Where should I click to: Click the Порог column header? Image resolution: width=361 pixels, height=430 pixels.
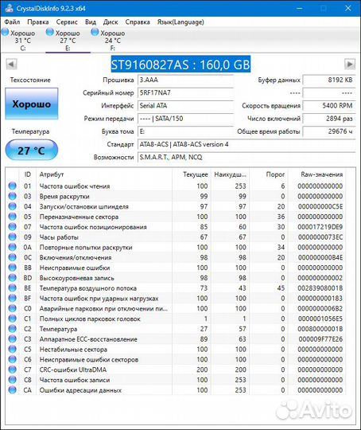pyautogui.click(x=269, y=174)
